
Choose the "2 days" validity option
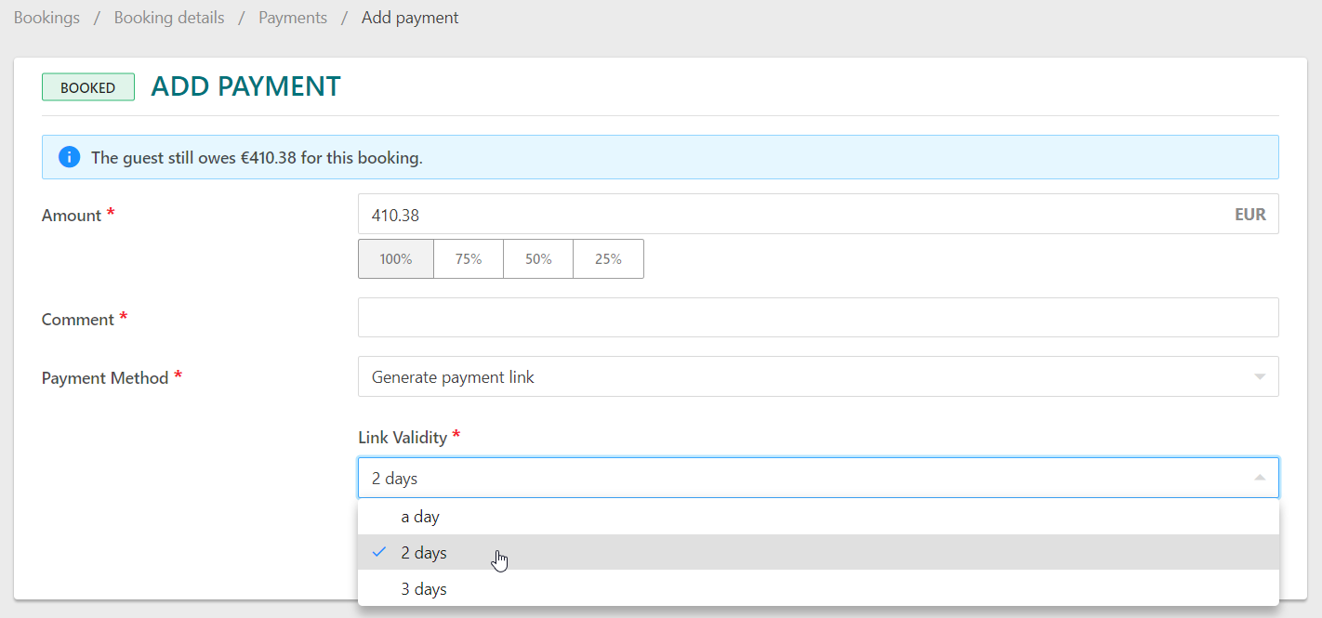424,553
